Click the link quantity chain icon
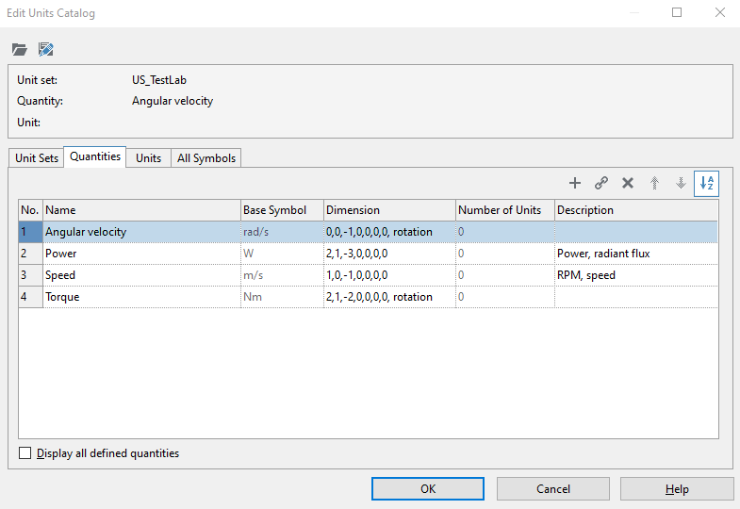The height and width of the screenshot is (509, 740). pyautogui.click(x=601, y=183)
